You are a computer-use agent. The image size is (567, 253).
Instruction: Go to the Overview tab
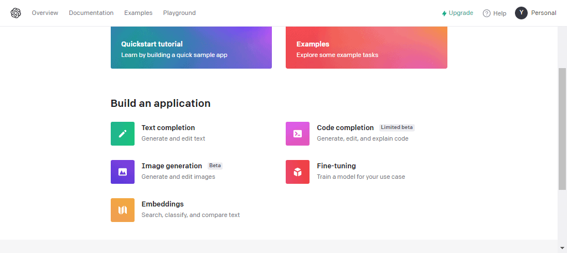45,13
